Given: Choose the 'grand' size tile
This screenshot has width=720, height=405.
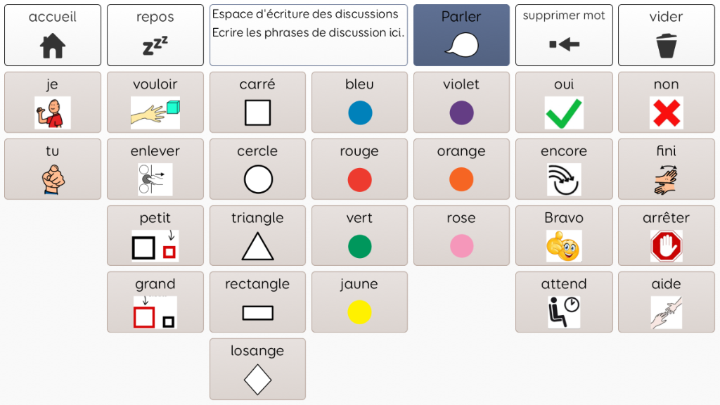Looking at the screenshot, I should (x=155, y=302).
